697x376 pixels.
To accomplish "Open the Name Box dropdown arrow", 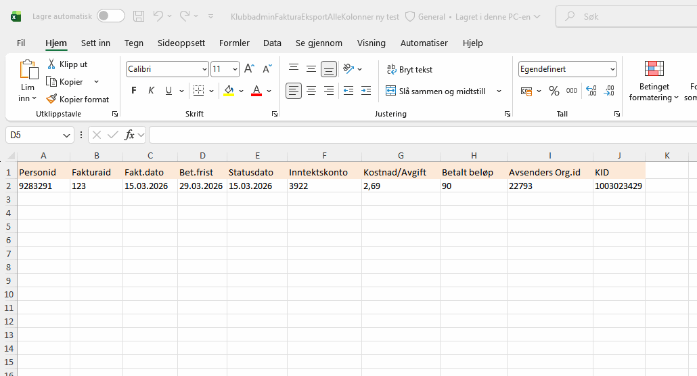I will (x=66, y=135).
